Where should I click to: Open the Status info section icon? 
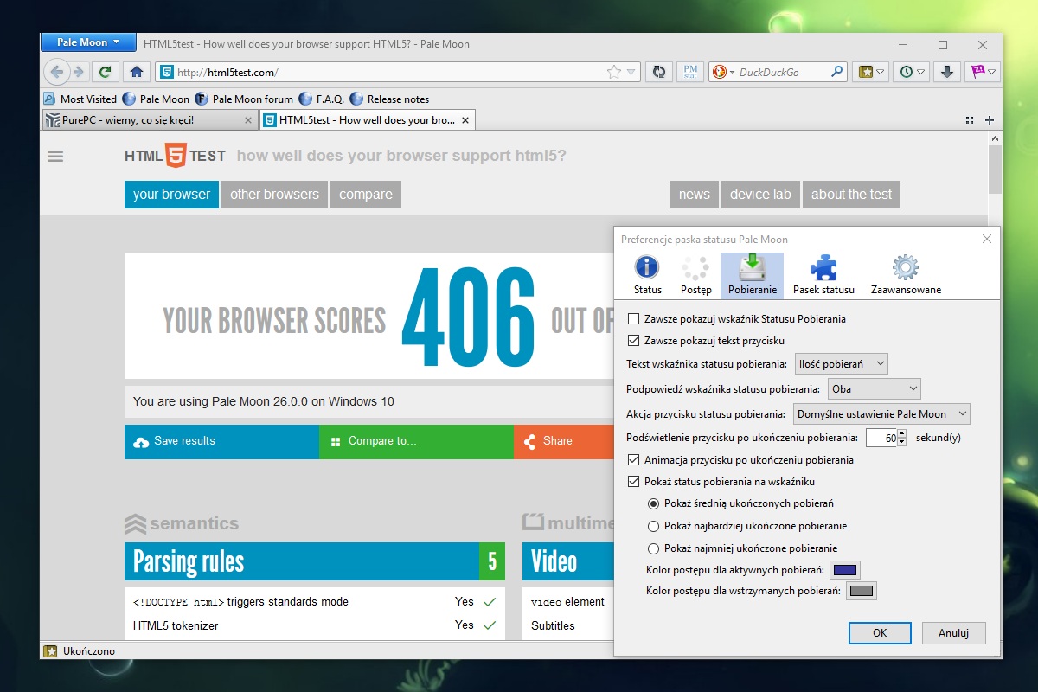(x=647, y=275)
